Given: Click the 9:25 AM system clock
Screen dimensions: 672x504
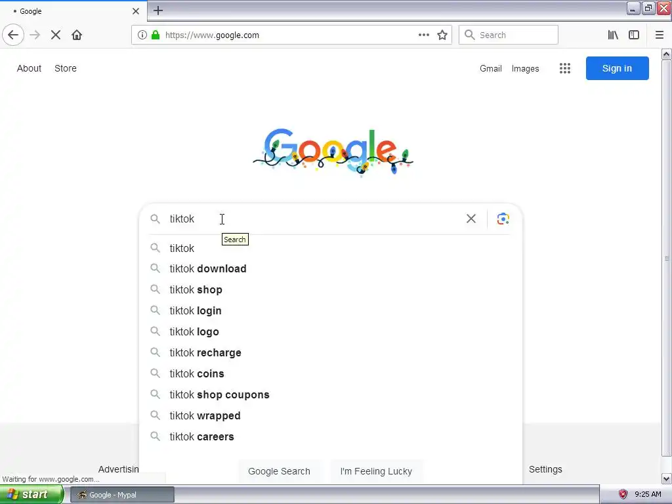Looking at the screenshot, I should (648, 495).
